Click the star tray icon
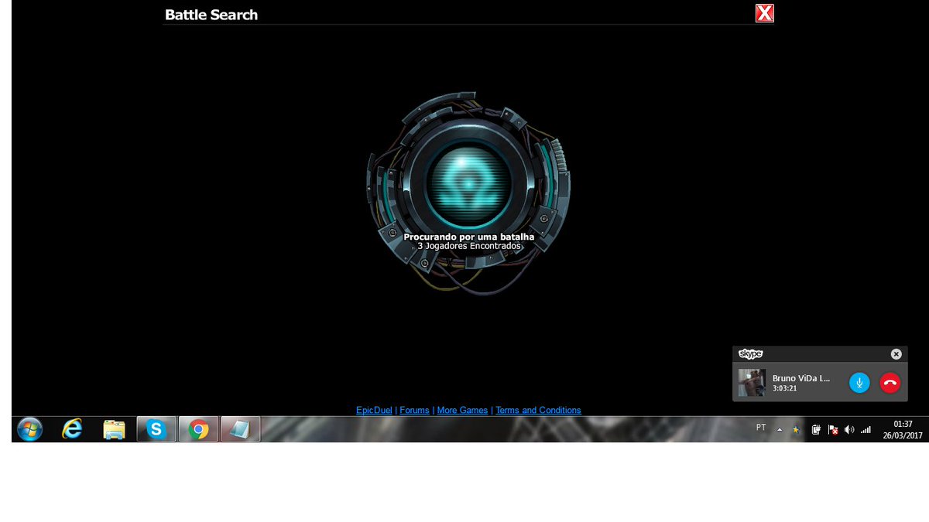The width and height of the screenshot is (929, 522). point(795,429)
